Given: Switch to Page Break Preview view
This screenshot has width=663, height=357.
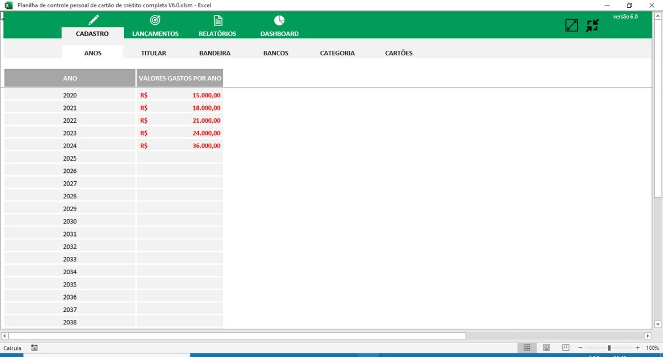Looking at the screenshot, I should pos(565,348).
